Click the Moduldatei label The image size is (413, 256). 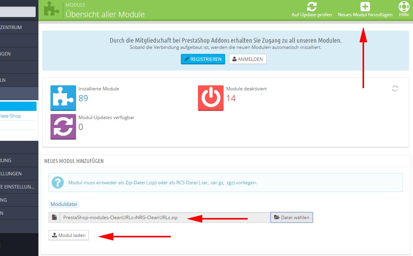pyautogui.click(x=64, y=204)
